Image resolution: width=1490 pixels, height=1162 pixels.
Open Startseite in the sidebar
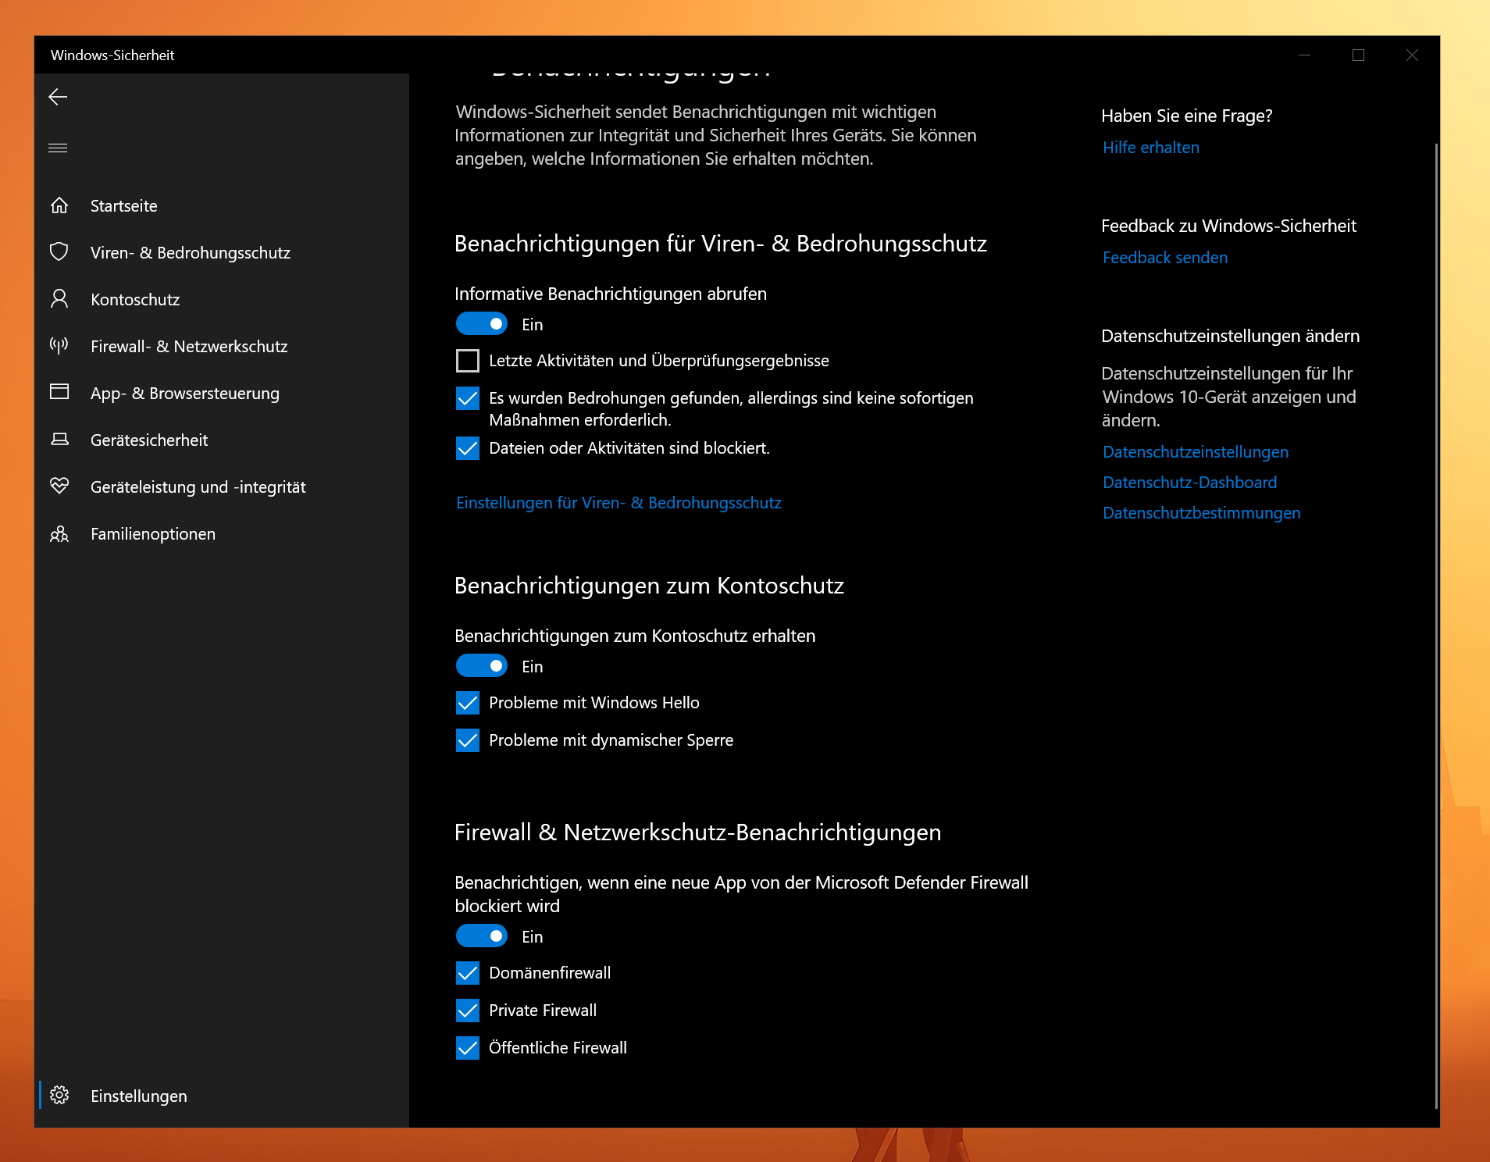click(x=222, y=205)
